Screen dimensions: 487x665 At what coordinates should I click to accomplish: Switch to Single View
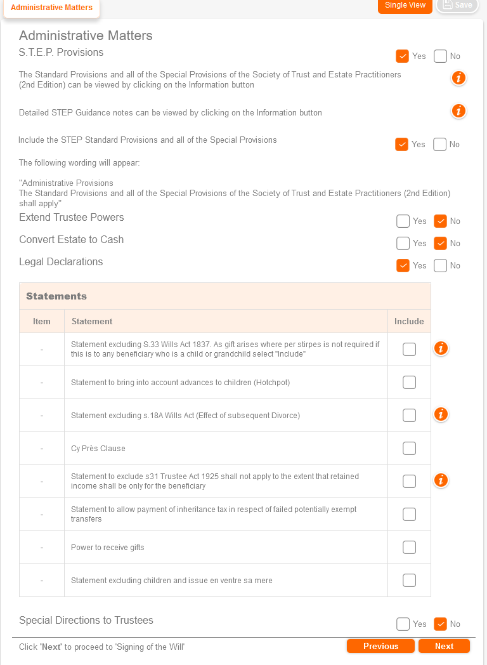pyautogui.click(x=405, y=6)
